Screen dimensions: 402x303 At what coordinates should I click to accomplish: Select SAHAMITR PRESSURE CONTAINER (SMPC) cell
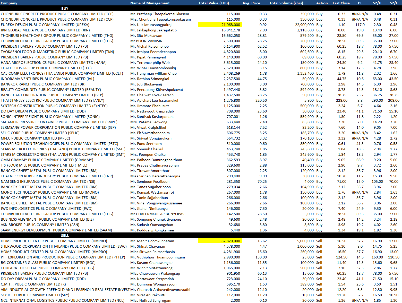coord(59,122)
